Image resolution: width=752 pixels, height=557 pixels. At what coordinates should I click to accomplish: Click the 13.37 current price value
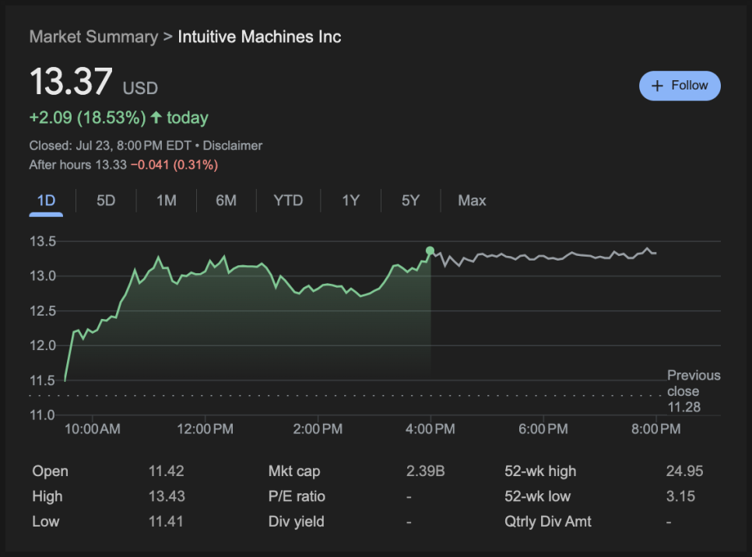click(x=71, y=82)
